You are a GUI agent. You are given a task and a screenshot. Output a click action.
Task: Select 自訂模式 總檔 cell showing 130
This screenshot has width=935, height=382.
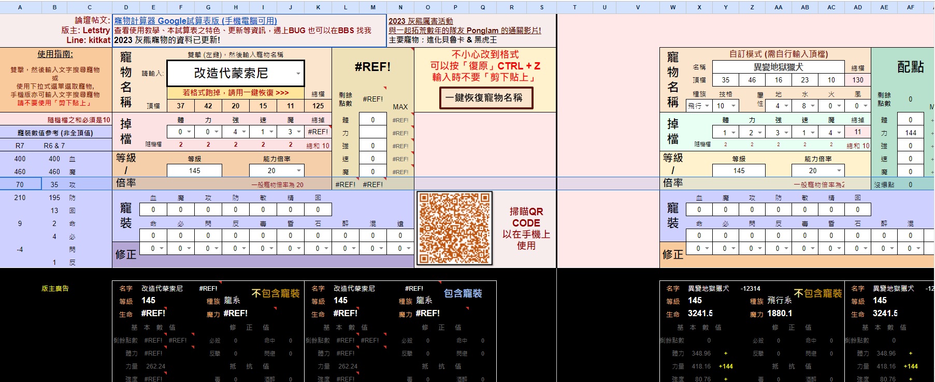click(x=858, y=80)
